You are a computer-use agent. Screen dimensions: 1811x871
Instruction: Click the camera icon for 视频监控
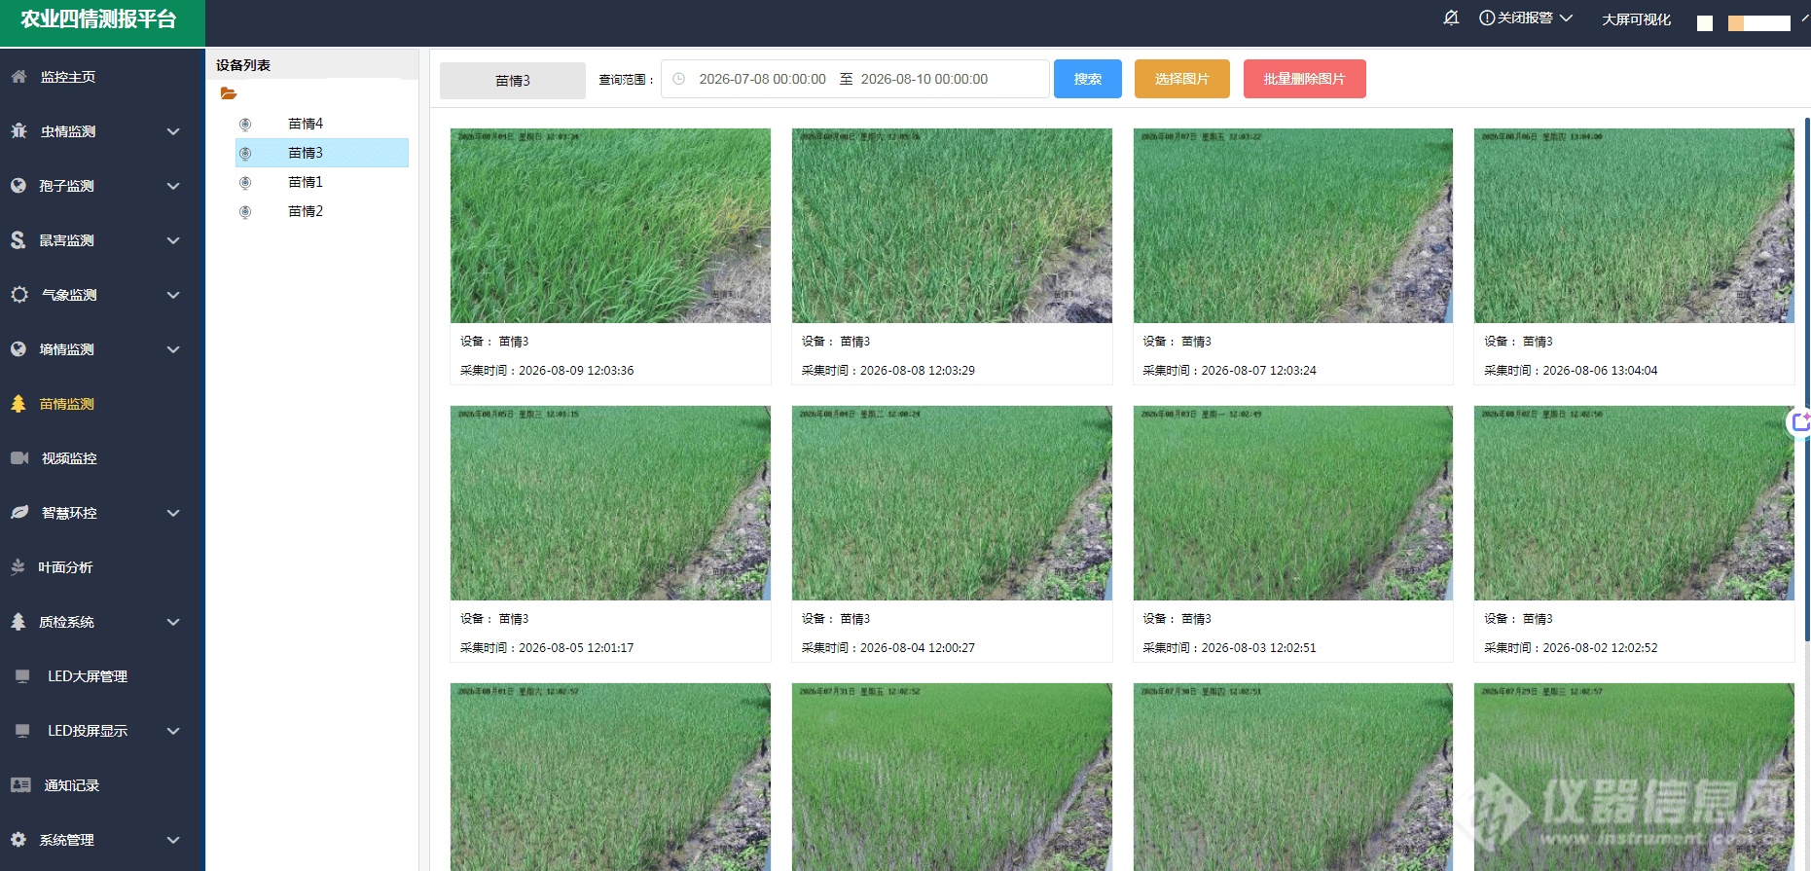click(19, 458)
